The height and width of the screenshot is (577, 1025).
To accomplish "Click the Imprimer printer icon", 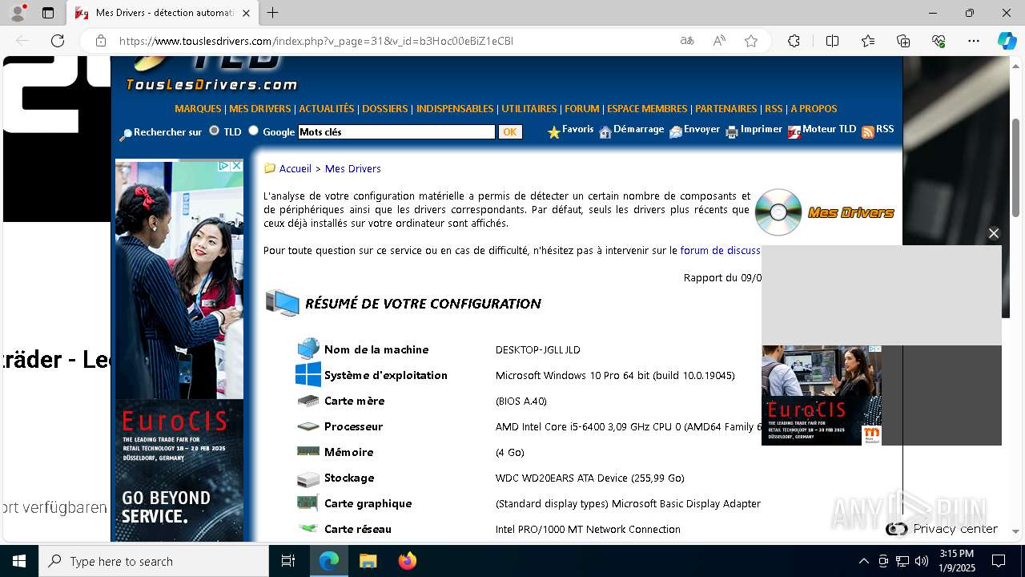I will point(732,132).
